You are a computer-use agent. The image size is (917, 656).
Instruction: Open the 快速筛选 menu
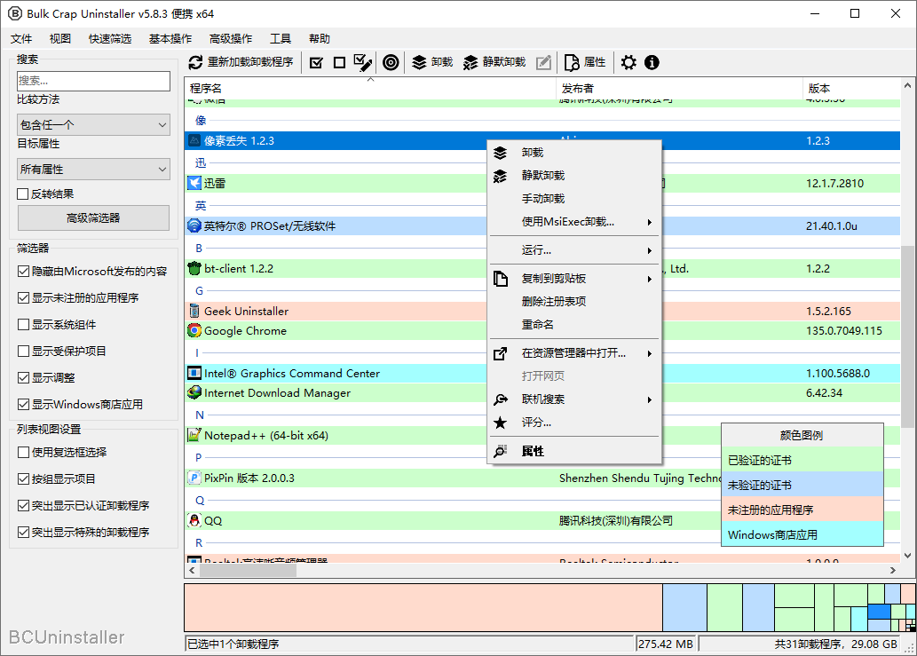(110, 38)
